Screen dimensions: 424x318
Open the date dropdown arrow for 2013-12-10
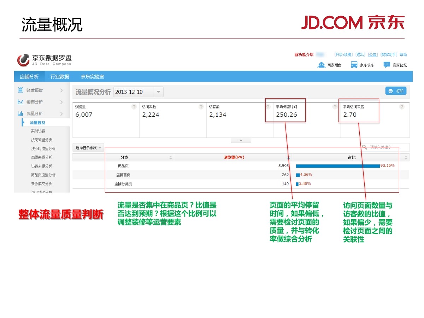pyautogui.click(x=158, y=92)
